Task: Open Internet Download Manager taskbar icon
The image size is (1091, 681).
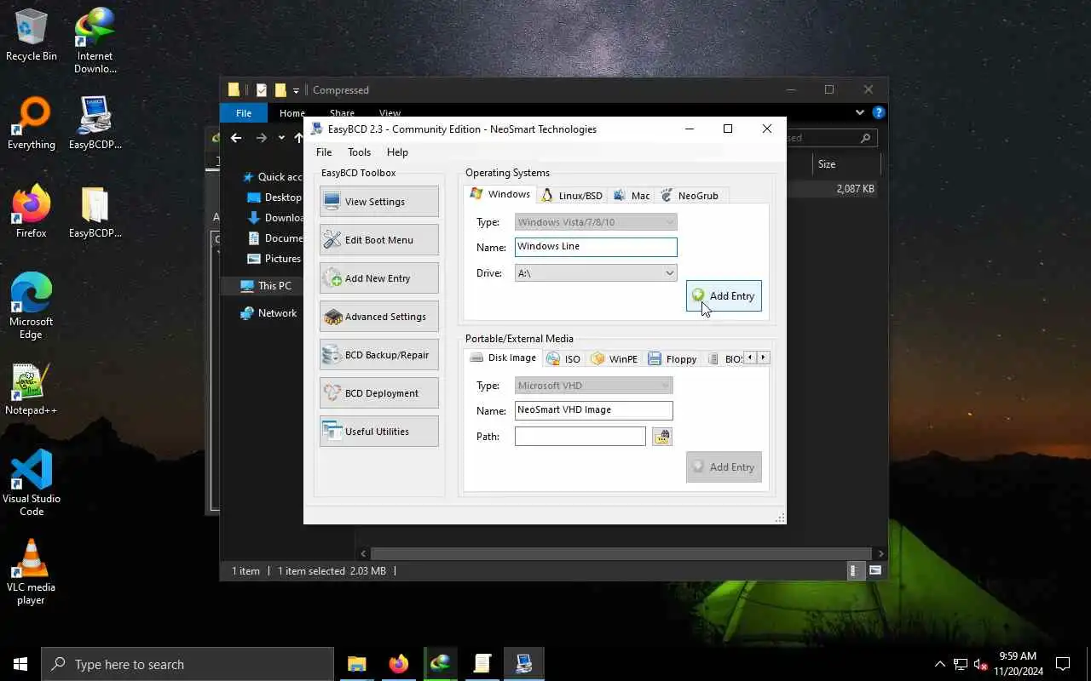Action: (x=440, y=664)
